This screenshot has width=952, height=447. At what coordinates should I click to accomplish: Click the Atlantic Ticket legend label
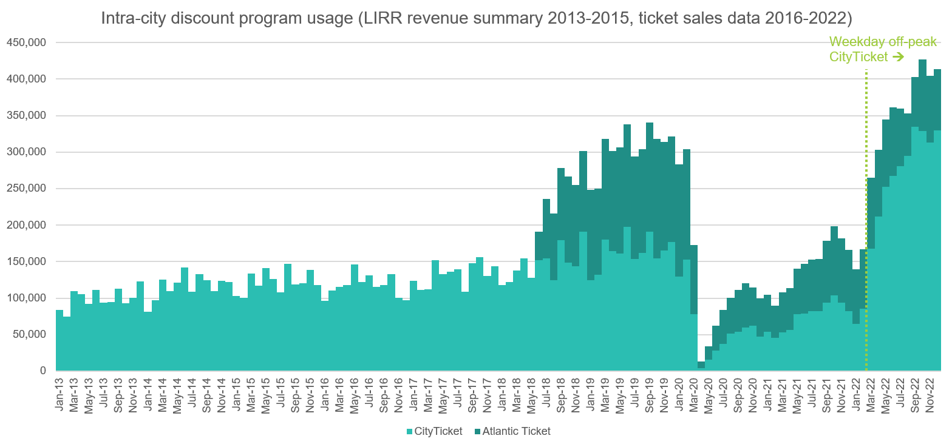tap(517, 431)
